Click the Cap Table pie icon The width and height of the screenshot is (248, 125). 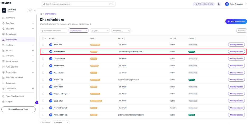(3, 23)
